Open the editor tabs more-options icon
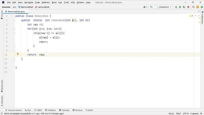 pos(199,11)
